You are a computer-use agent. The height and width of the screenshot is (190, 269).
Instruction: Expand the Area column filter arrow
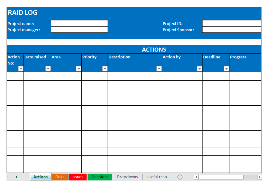[x=79, y=69]
